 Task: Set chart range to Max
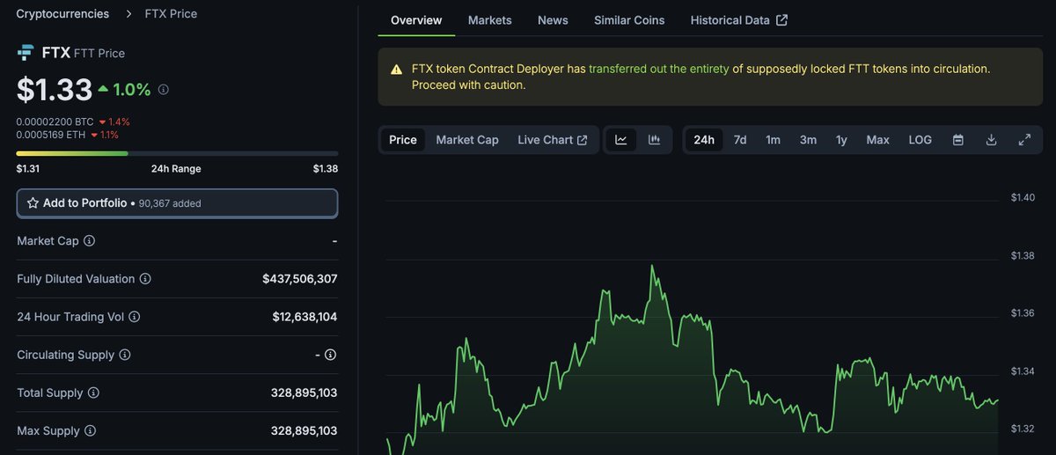click(x=877, y=140)
